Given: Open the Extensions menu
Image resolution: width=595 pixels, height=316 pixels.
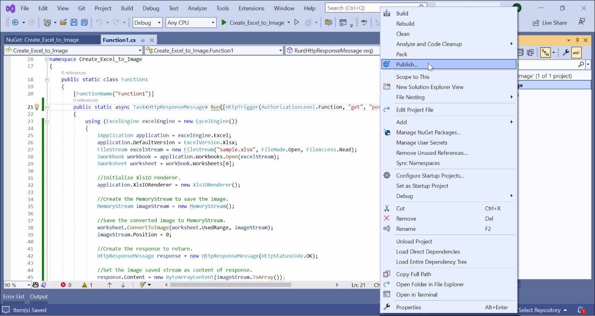Looking at the screenshot, I should tap(251, 8).
